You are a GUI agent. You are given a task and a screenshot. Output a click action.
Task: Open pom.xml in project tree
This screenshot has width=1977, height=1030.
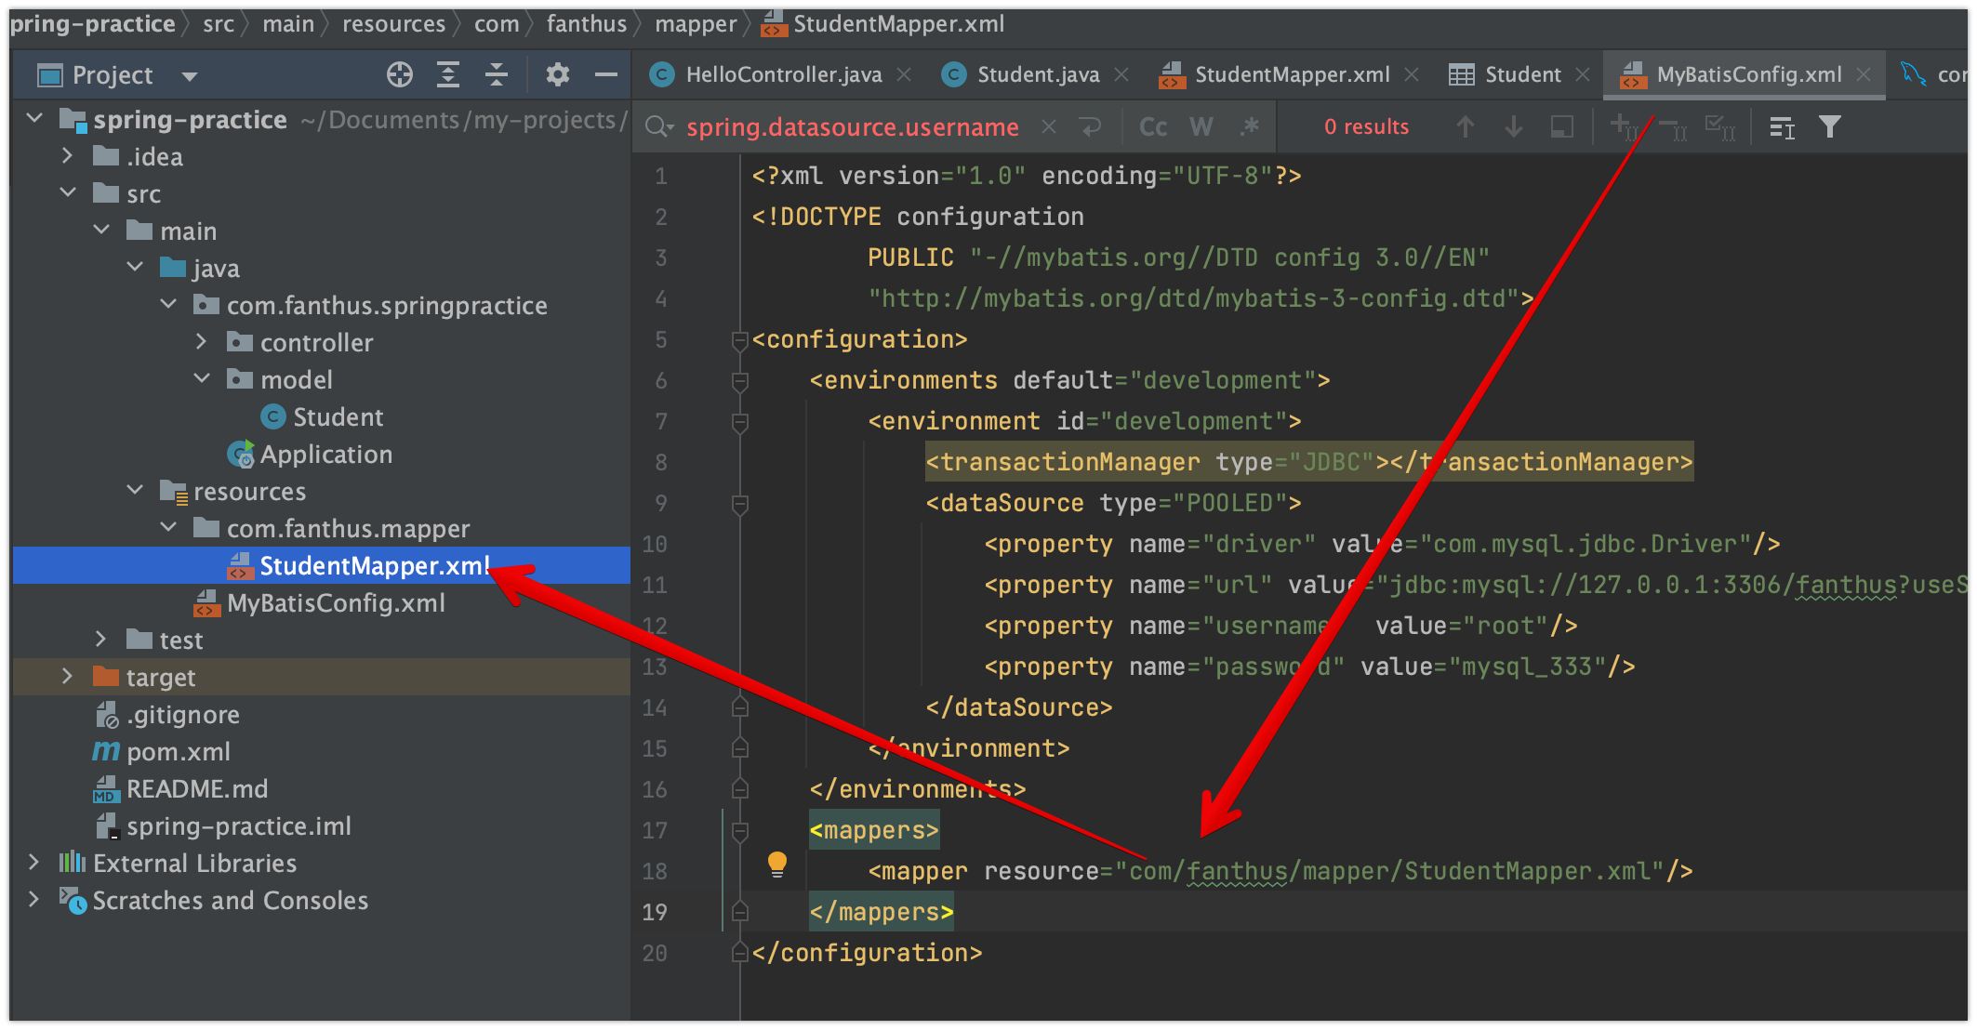click(178, 751)
